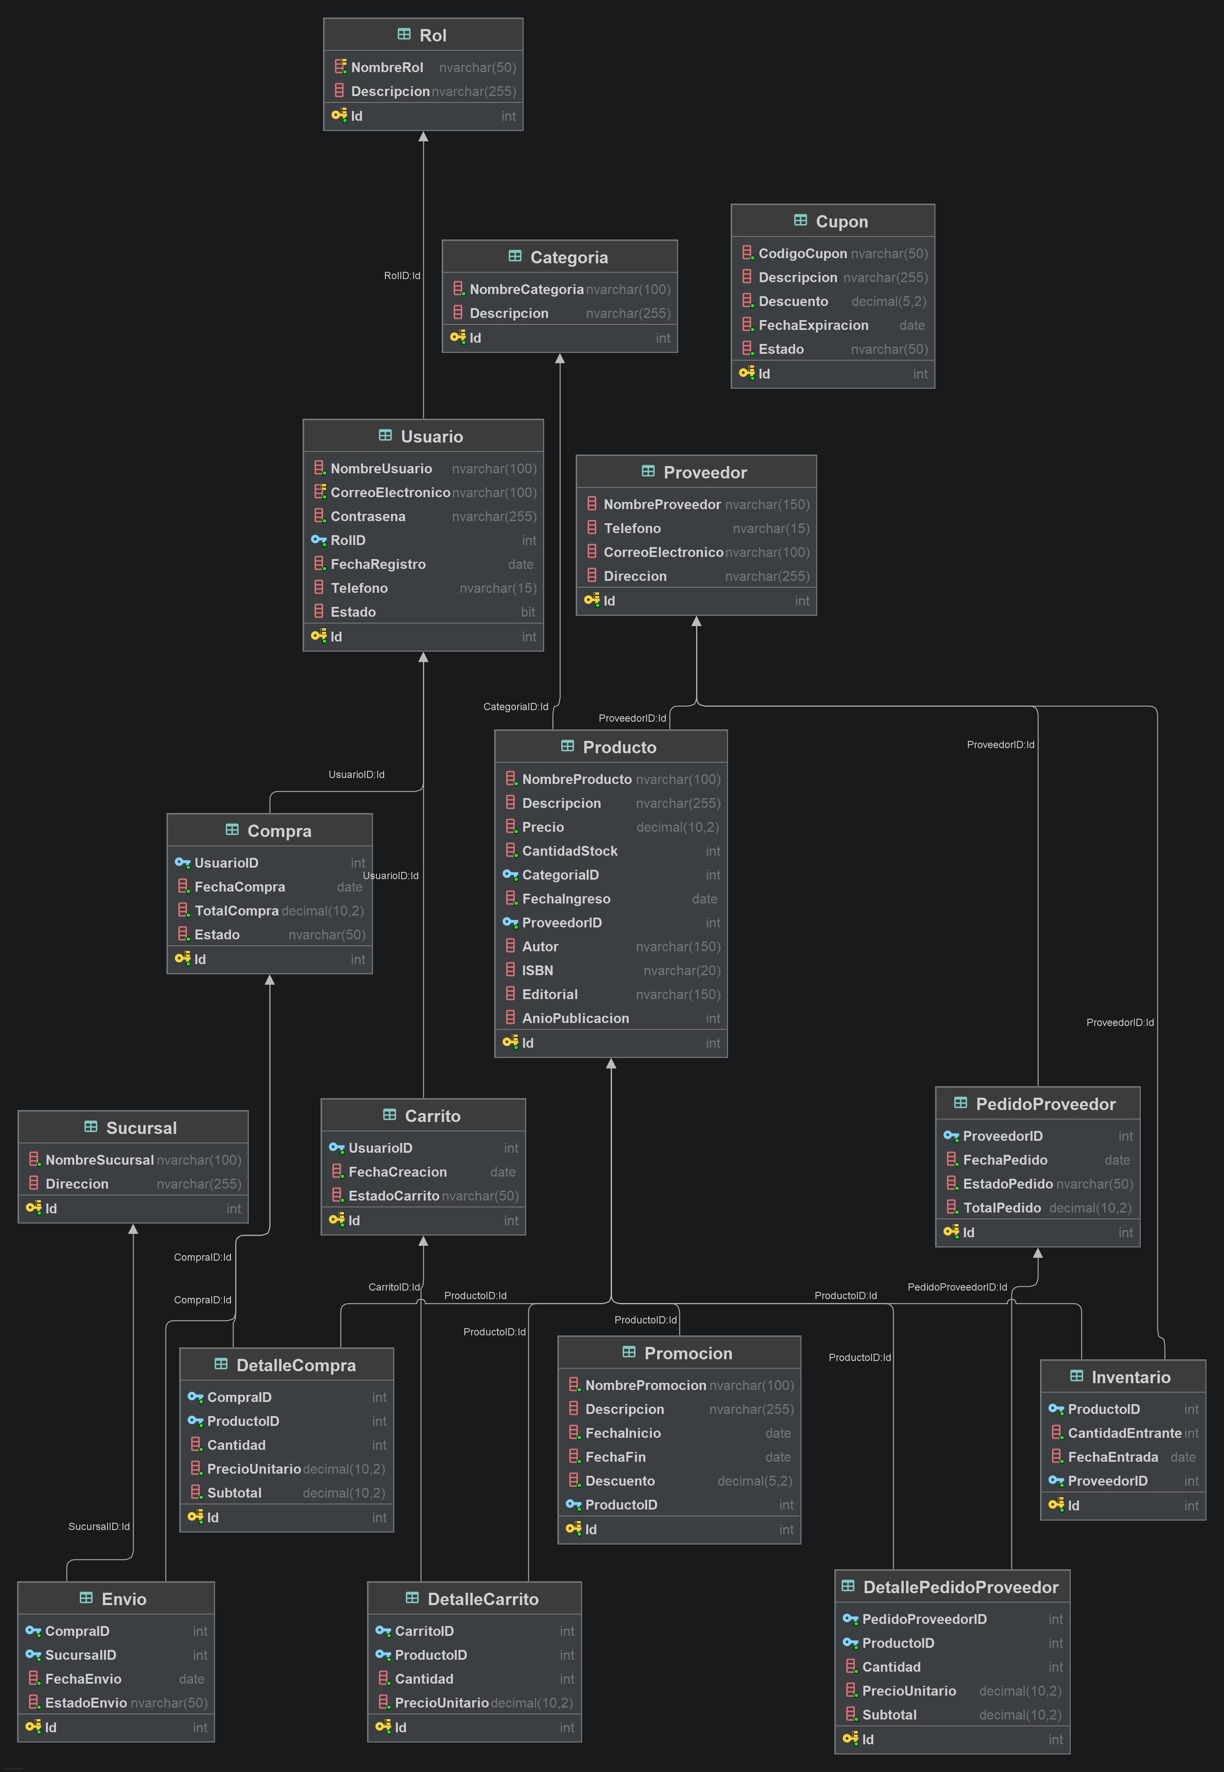Click the foreign key icon of Producto CategoriaID

[x=510, y=874]
